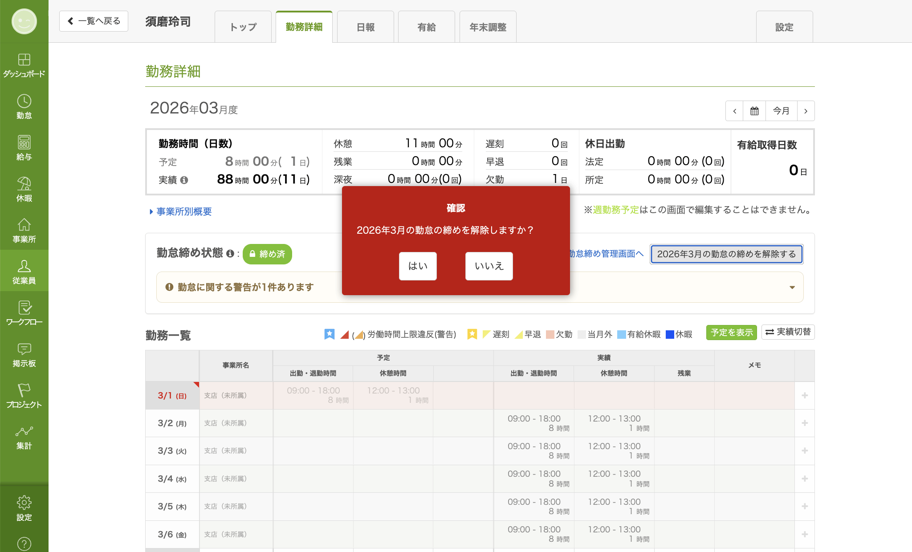
Task: Open the calendar picker icon
Action: pos(754,111)
